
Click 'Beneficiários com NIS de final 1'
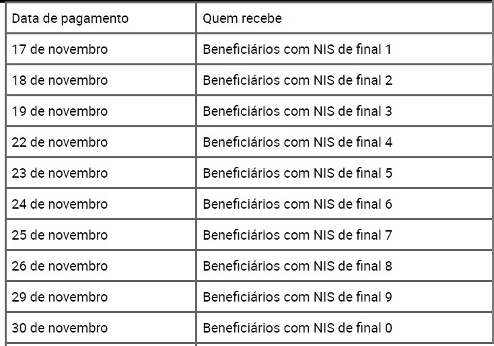click(x=297, y=49)
